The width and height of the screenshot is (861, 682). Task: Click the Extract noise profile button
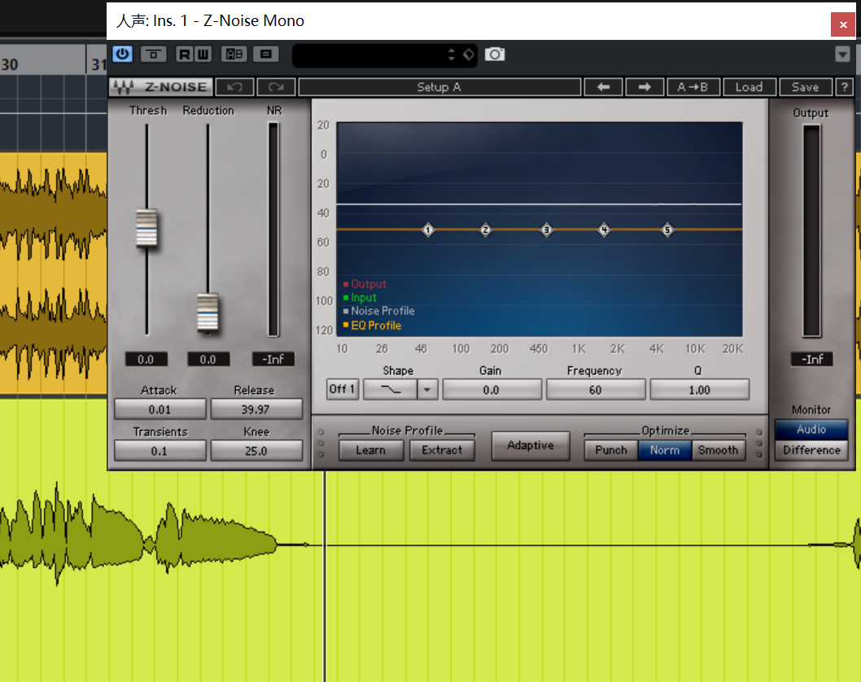coord(442,450)
